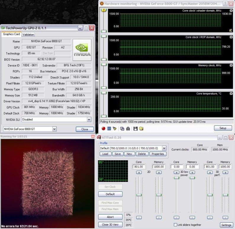This screenshot has height=229, width=235.
Task: Switch to the Validation tab
Action: point(28,35)
